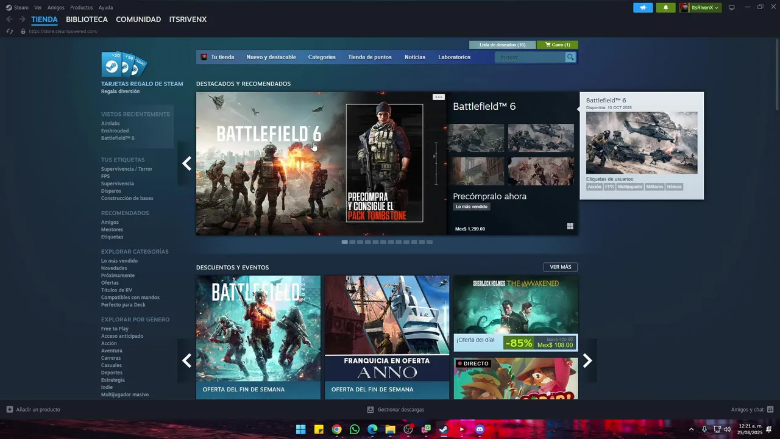This screenshot has width=780, height=439.
Task: Open the Noticias store link
Action: [x=415, y=57]
